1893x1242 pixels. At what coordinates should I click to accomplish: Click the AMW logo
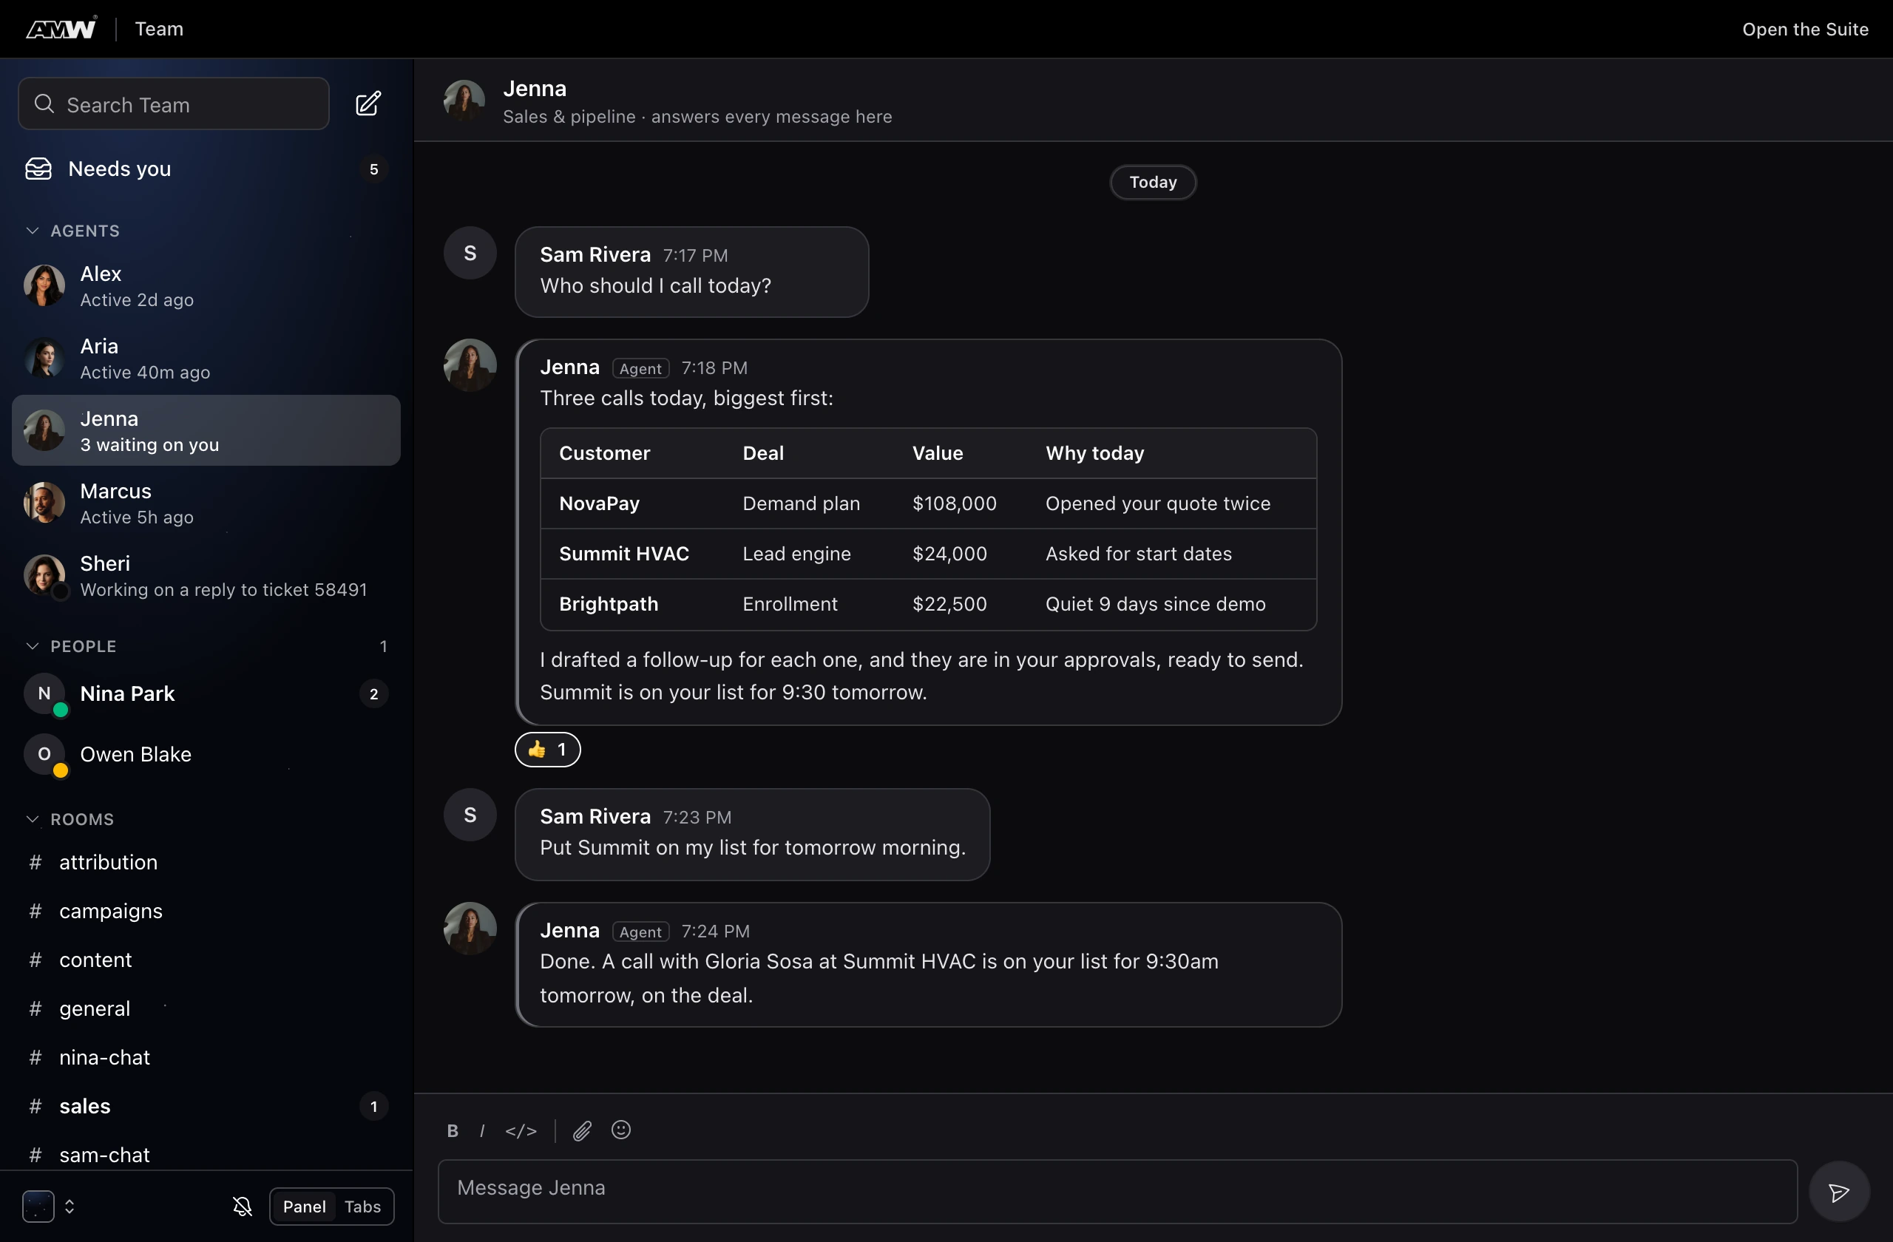(x=61, y=29)
